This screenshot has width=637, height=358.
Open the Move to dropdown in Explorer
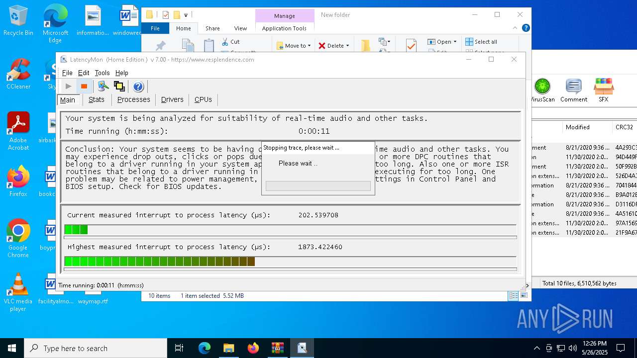tap(294, 46)
